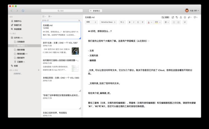Click the user avatar picture

(187, 10)
